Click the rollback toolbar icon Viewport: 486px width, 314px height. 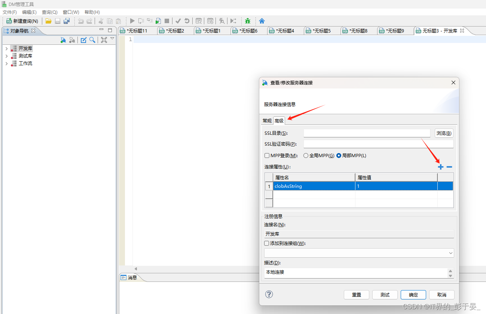(187, 21)
